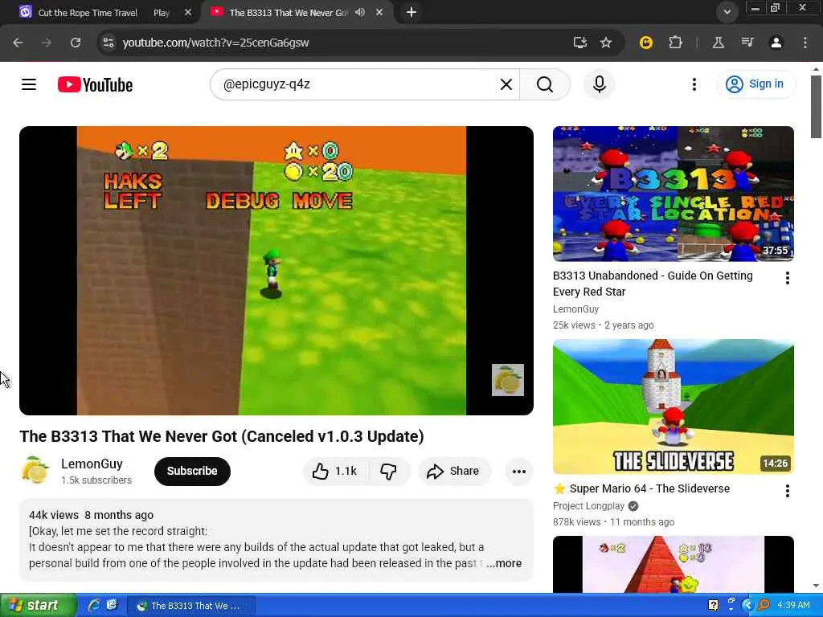Open browser Extensions puzzle icon
Image resolution: width=823 pixels, height=617 pixels.
tap(675, 43)
